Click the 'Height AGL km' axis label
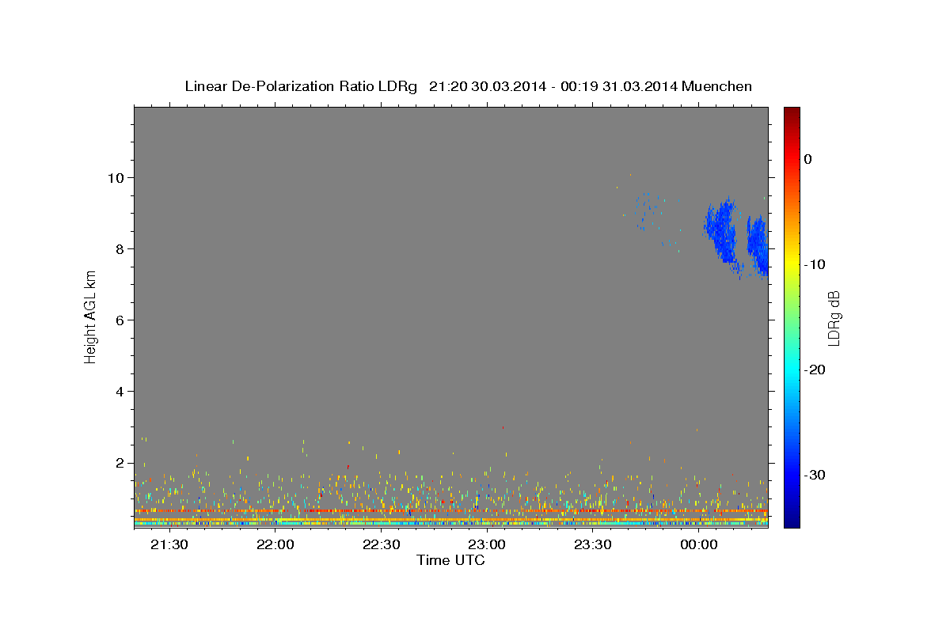950x633 pixels. pos(91,316)
